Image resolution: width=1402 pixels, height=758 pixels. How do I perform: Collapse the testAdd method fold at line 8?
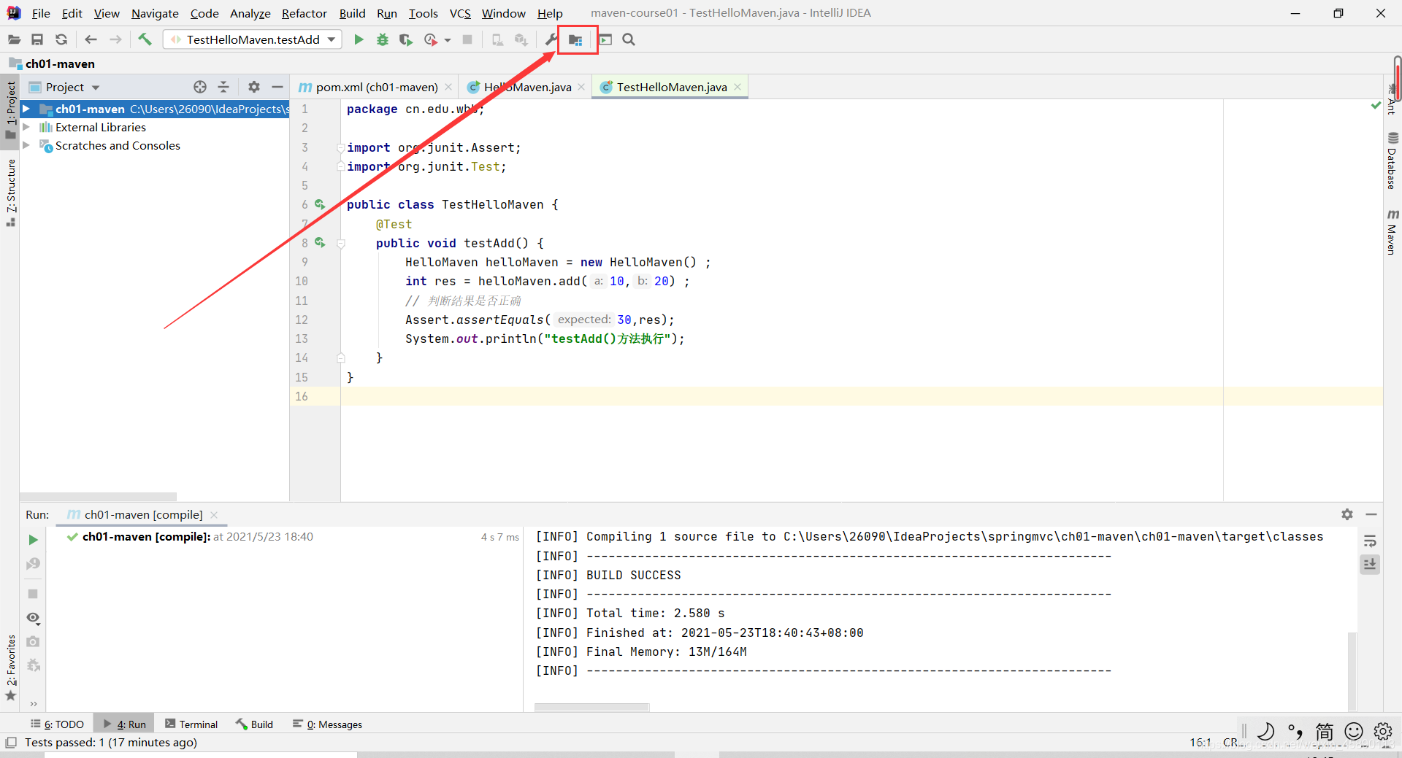[341, 243]
